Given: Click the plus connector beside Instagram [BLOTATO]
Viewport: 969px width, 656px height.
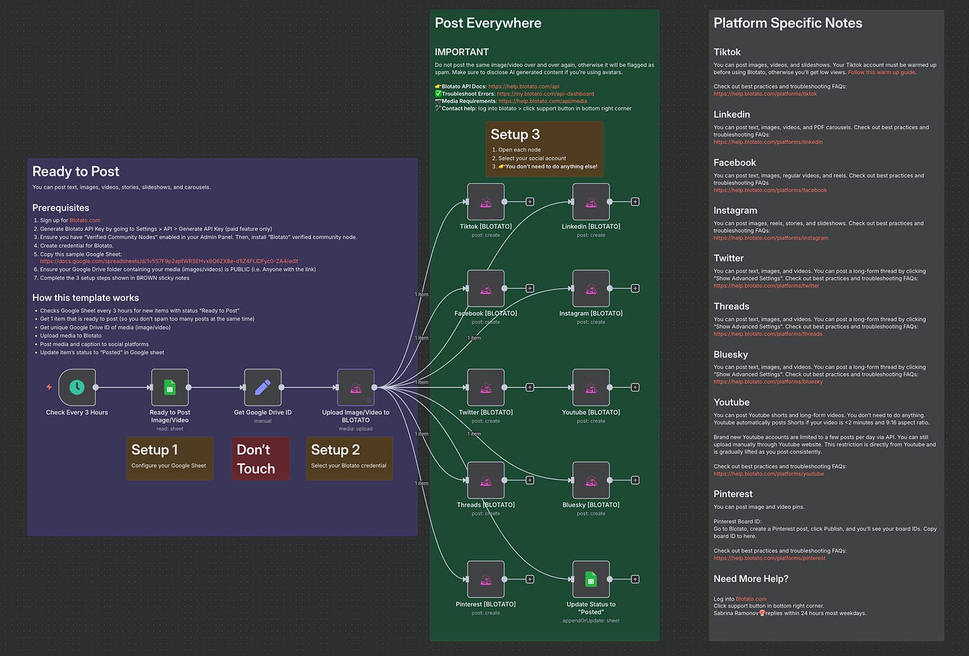Looking at the screenshot, I should click(x=635, y=288).
